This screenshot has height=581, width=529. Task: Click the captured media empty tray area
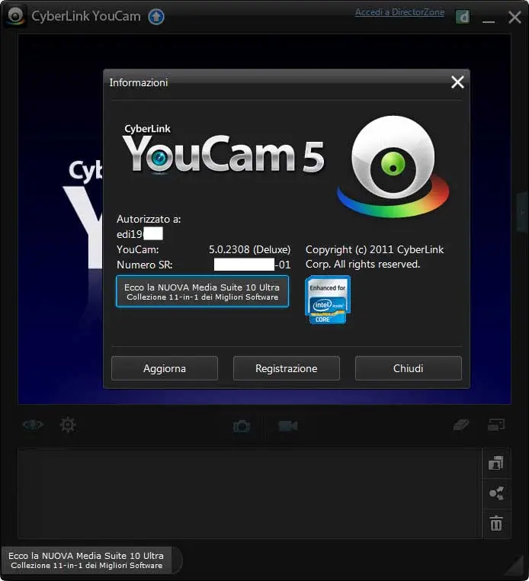coord(250,493)
